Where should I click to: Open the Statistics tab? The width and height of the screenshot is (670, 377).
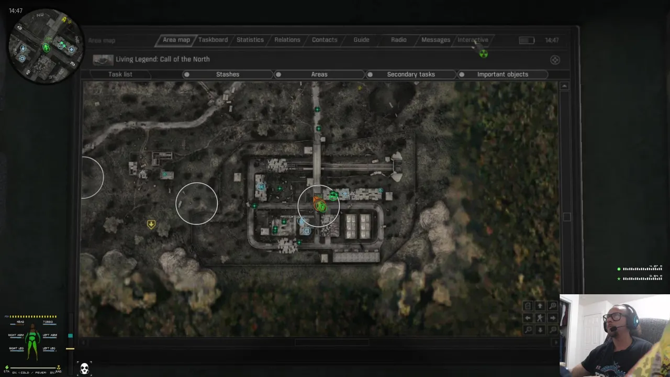click(250, 40)
